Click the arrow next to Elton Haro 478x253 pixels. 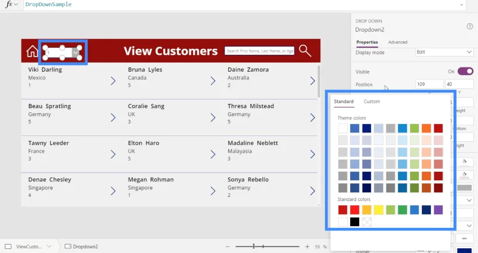click(213, 155)
